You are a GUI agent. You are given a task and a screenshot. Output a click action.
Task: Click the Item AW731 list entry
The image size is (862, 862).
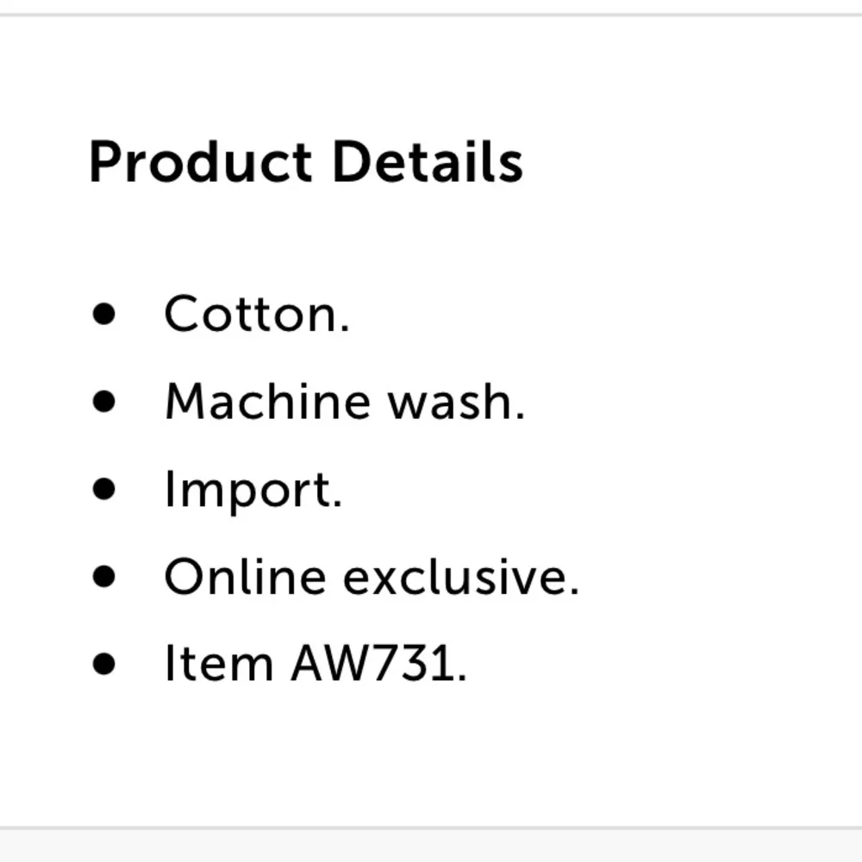tap(315, 664)
